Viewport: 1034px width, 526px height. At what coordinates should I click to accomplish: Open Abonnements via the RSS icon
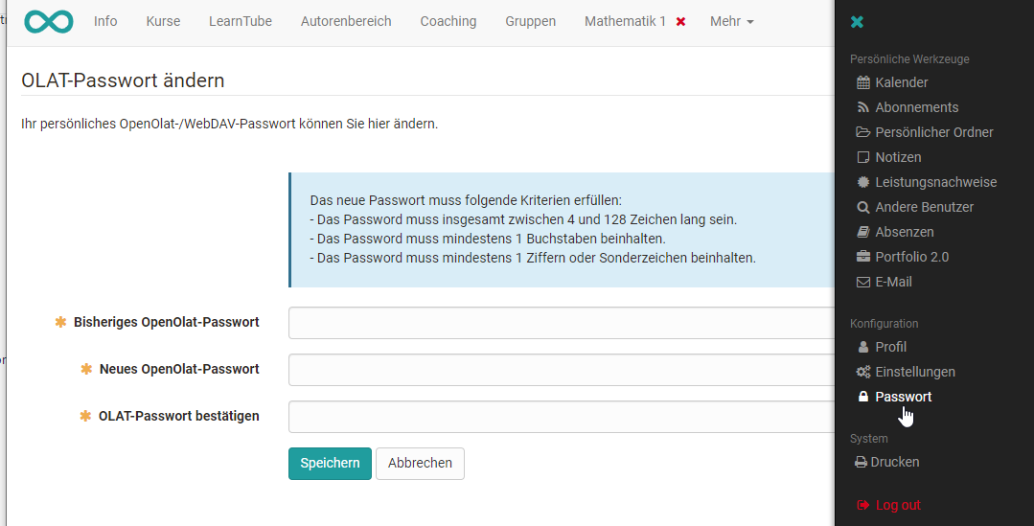863,107
